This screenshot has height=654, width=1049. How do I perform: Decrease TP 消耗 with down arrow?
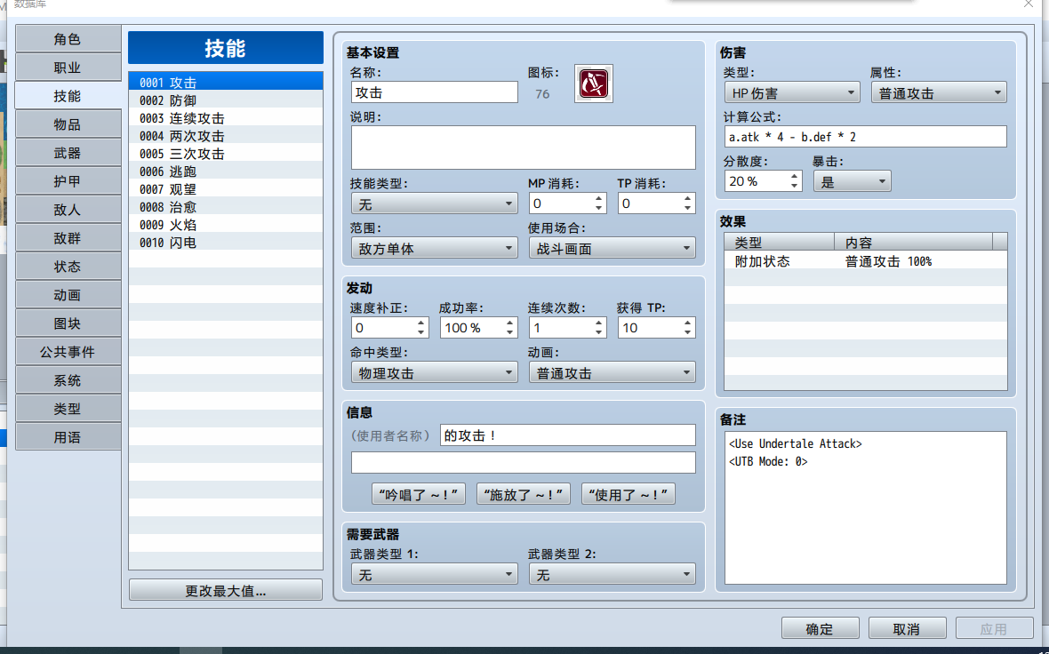coord(688,208)
